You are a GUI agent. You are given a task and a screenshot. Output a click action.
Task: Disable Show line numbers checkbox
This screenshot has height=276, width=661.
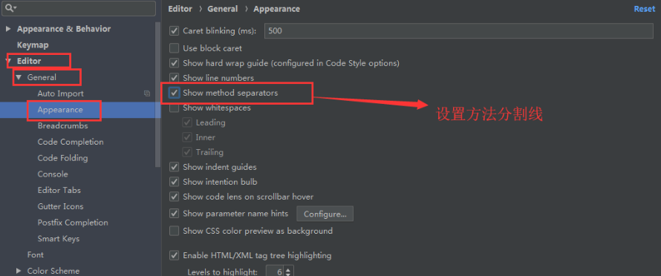click(x=174, y=78)
